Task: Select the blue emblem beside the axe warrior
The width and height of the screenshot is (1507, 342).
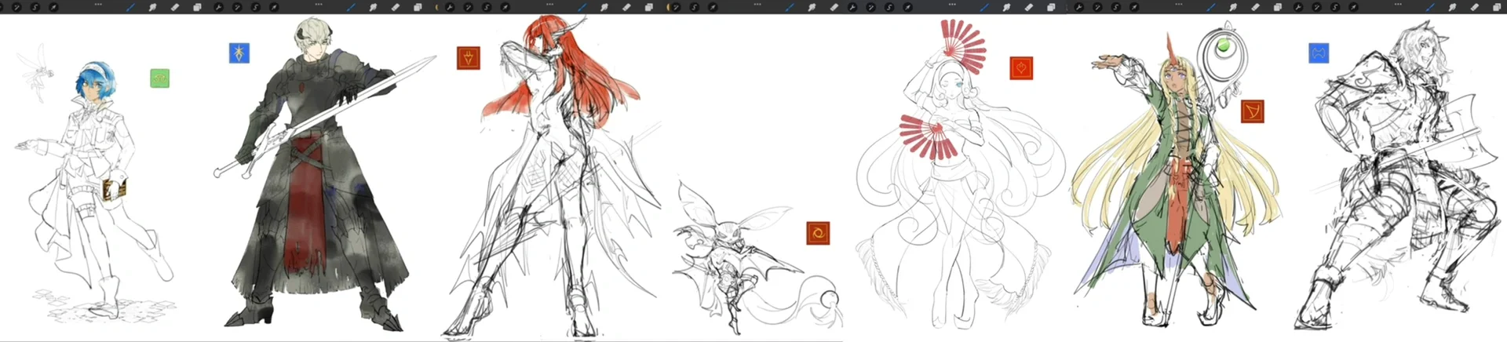Action: 1319,53
